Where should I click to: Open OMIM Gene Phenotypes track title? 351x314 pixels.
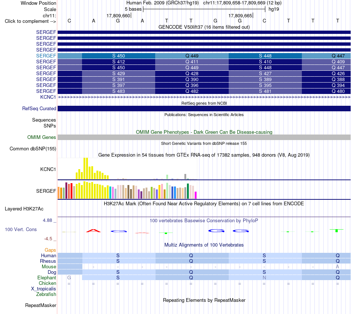pyautogui.click(x=204, y=132)
